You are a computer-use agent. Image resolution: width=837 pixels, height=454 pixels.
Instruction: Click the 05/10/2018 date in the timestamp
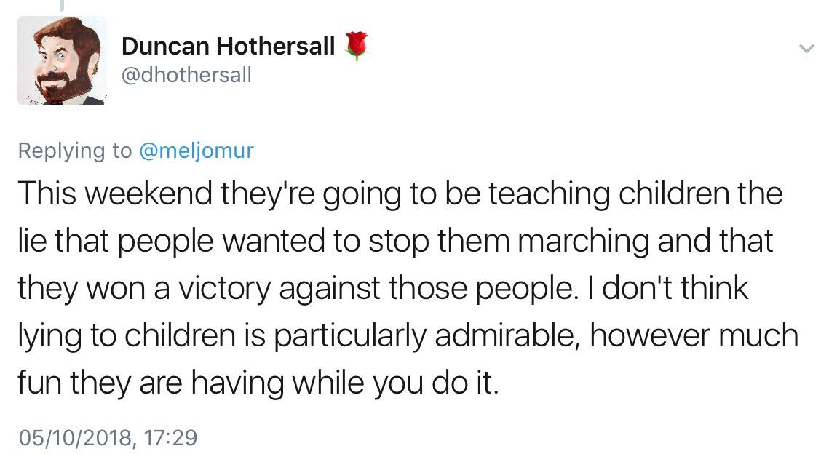click(x=75, y=438)
